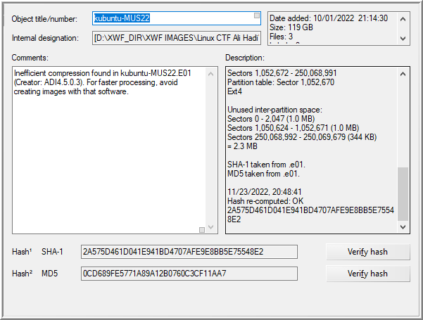This screenshot has height=320, width=423.
Task: Select the MD5 hash value field
Action: click(189, 274)
